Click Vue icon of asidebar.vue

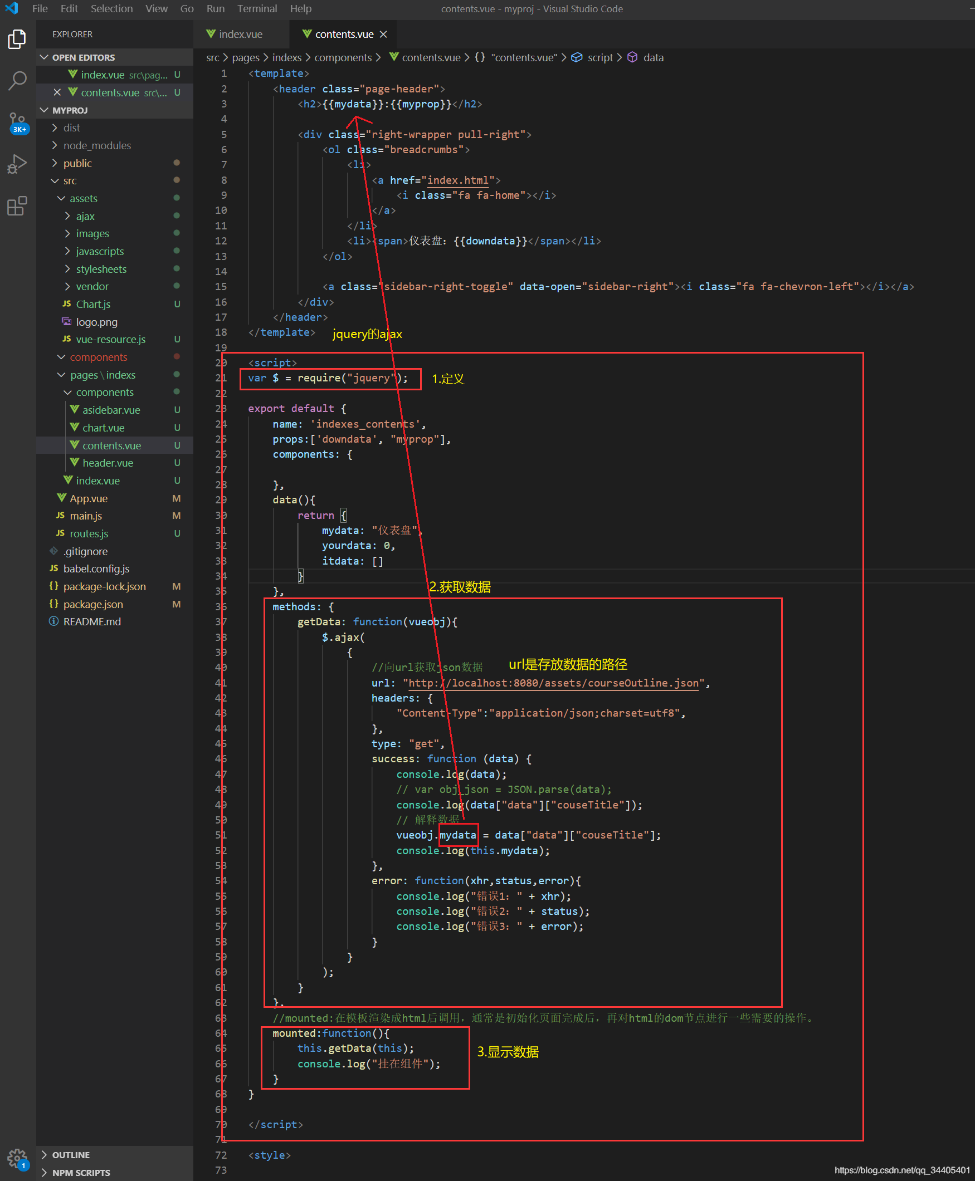(75, 410)
